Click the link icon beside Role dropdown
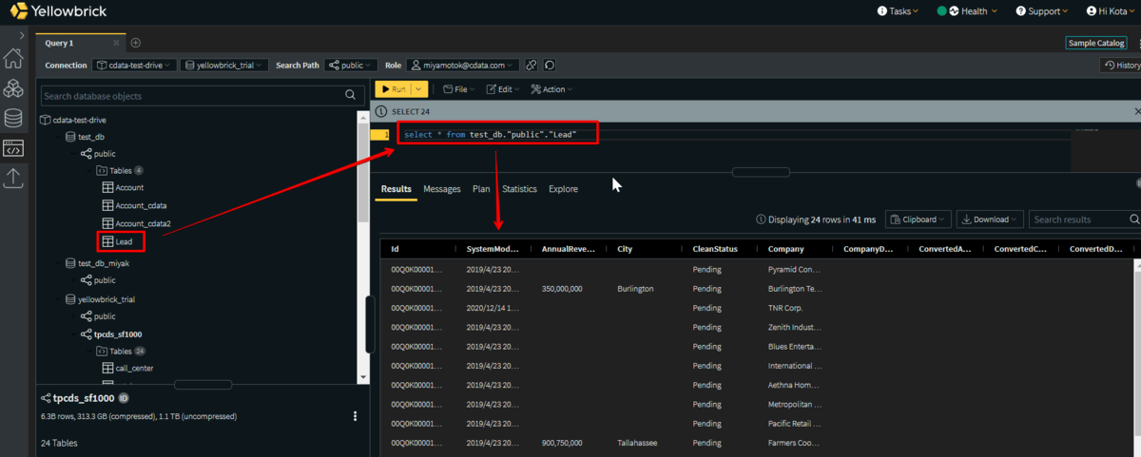 tap(532, 66)
